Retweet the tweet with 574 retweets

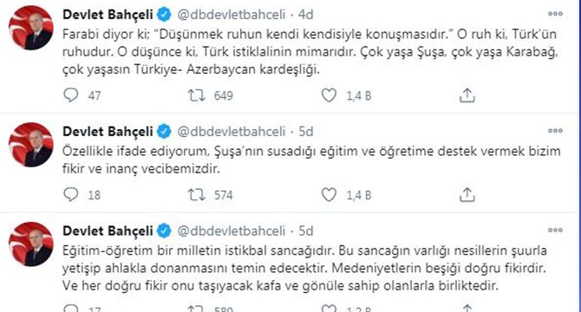pos(196,194)
